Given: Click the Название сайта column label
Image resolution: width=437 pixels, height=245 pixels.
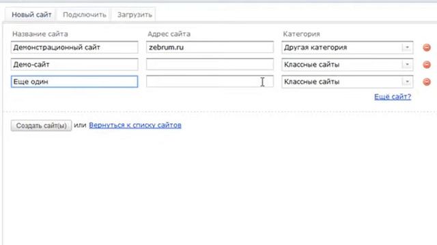Looking at the screenshot, I should pyautogui.click(x=40, y=34).
